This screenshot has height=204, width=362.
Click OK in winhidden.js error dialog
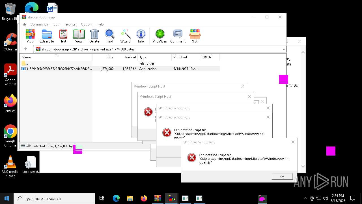[x=282, y=176]
